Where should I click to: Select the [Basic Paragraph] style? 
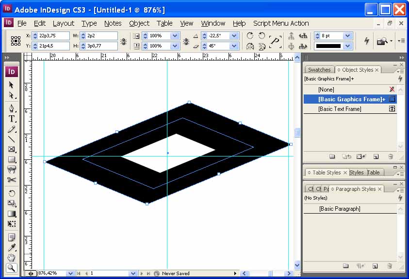350,209
